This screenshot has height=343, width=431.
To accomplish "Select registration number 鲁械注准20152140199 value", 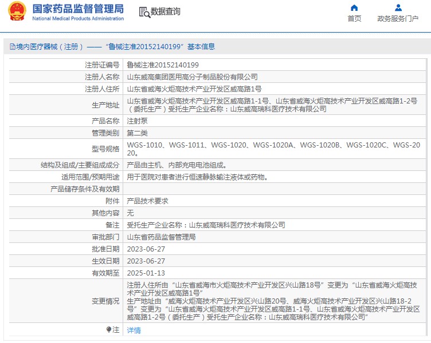I will click(x=163, y=65).
